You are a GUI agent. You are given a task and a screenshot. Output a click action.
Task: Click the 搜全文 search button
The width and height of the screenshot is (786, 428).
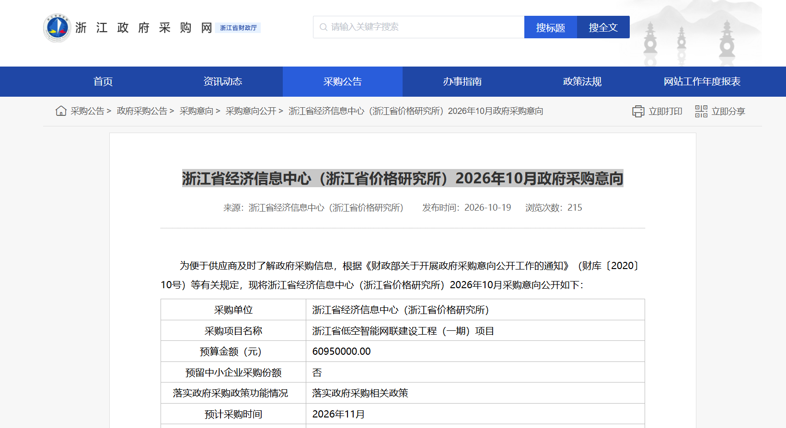tap(603, 27)
